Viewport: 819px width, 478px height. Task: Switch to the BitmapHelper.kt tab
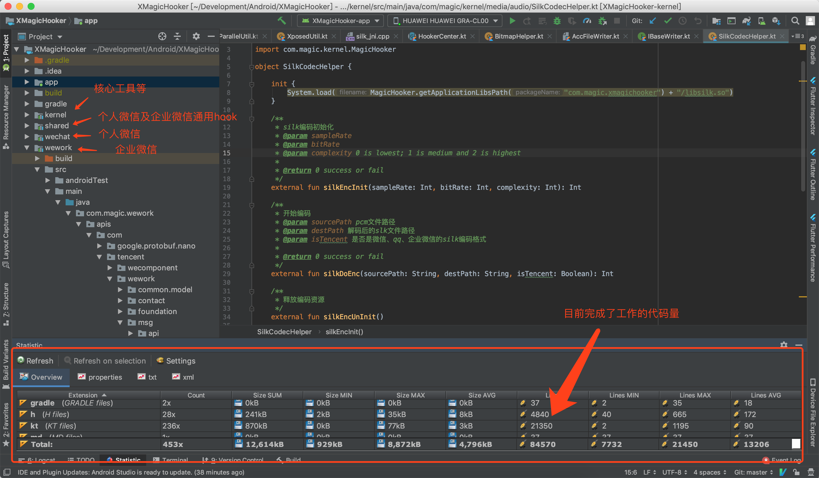(518, 36)
